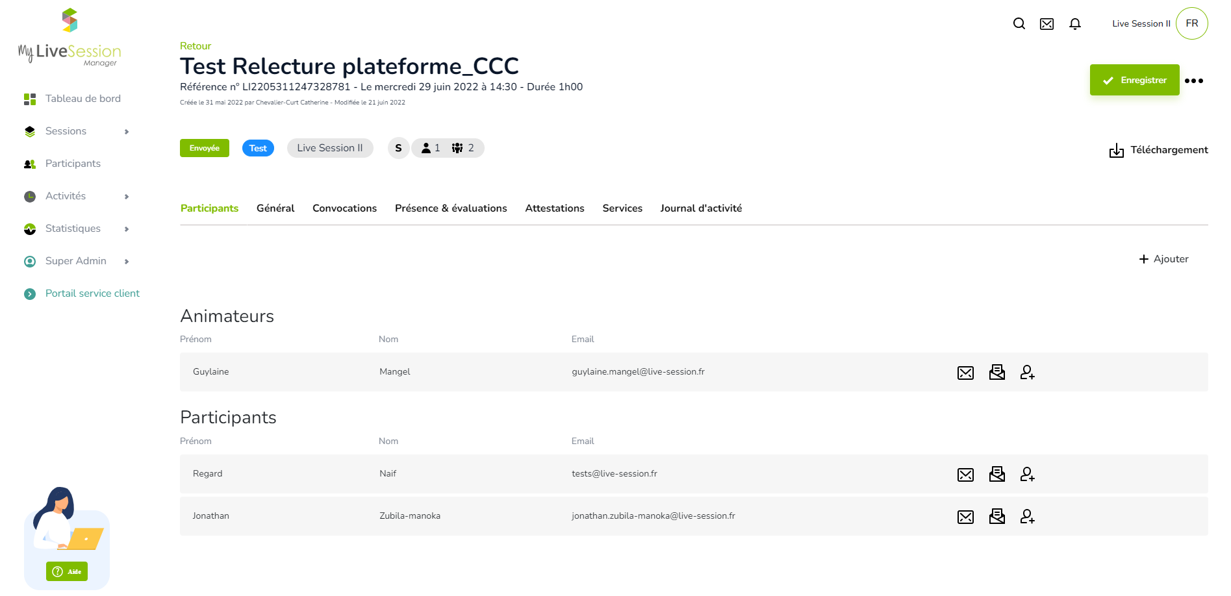The height and width of the screenshot is (596, 1231).
Task: Click the envelope icon for Guylaine Mangel
Action: [965, 373]
